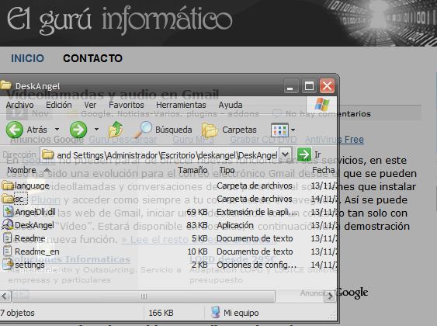Image resolution: width=437 pixels, height=326 pixels.
Task: Open forward history dropdown arrow
Action: pos(96,130)
